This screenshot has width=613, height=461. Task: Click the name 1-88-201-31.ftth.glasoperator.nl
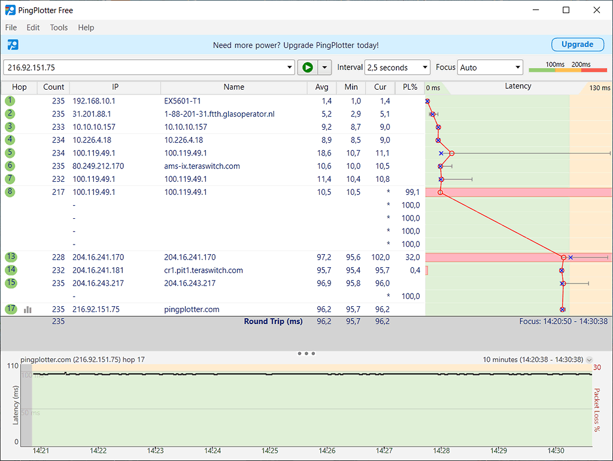(219, 114)
